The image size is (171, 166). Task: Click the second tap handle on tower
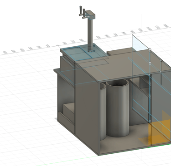[x=84, y=14]
